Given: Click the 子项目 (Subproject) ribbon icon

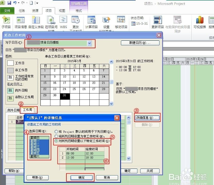Looking at the screenshot, I should [x=6, y=21].
